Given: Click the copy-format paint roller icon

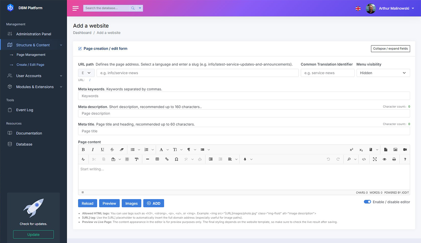Looking at the screenshot, I should [136, 159].
